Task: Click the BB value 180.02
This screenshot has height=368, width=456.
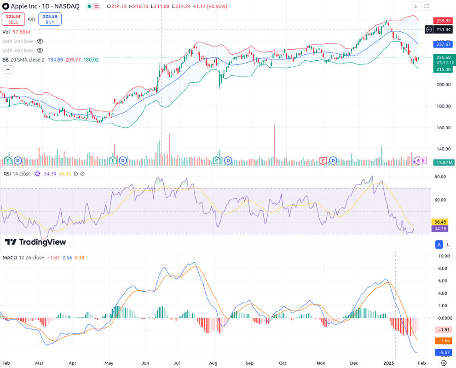Action: pyautogui.click(x=91, y=60)
